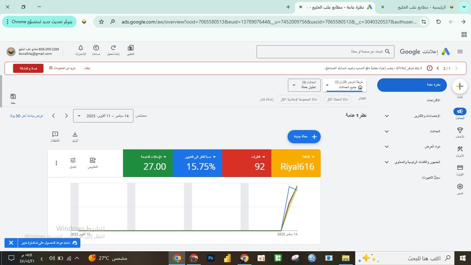Click the red Fix it (إصلاح المشكلة) button
This screenshot has width=471, height=265.
pos(28,68)
